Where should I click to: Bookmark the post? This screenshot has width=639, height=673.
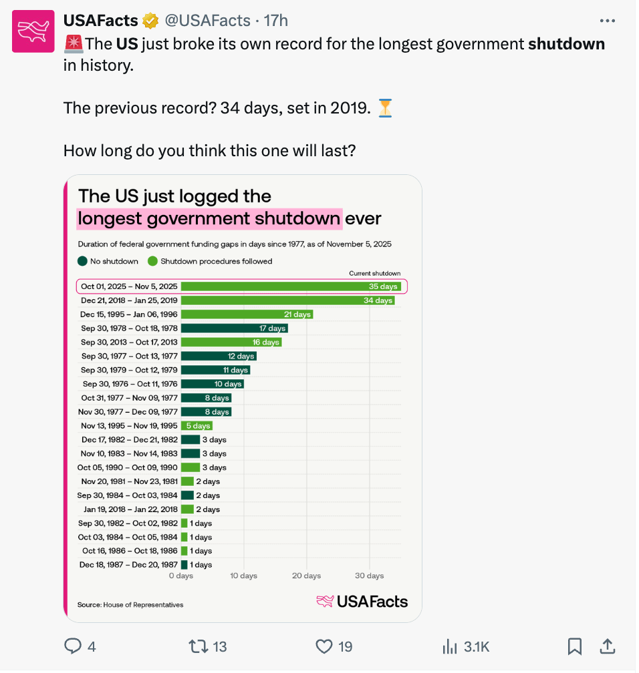point(575,646)
